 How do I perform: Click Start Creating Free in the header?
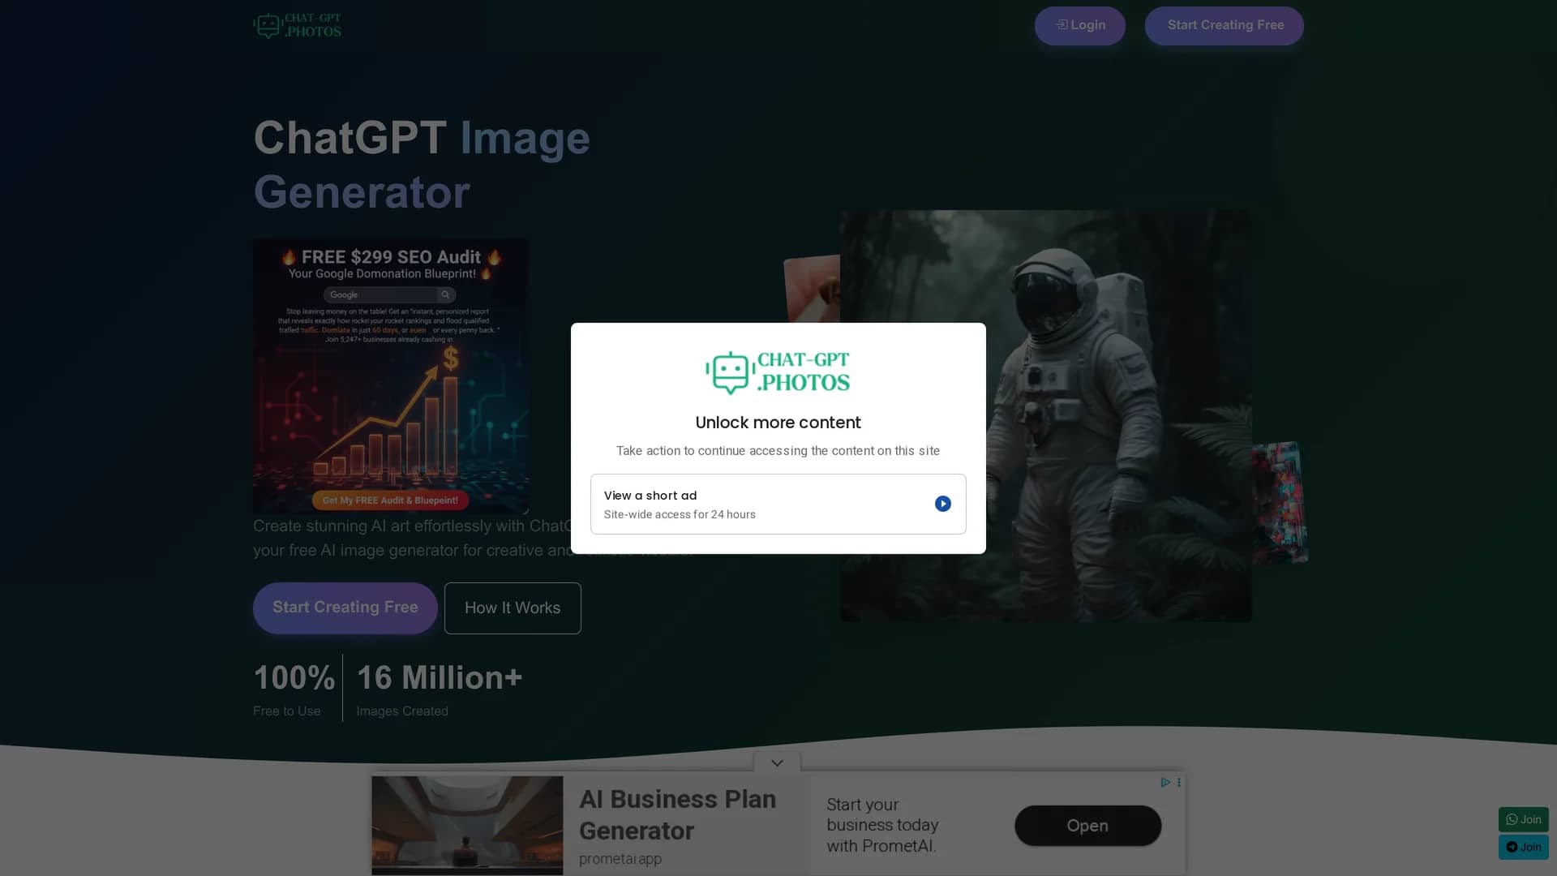[x=1225, y=25]
